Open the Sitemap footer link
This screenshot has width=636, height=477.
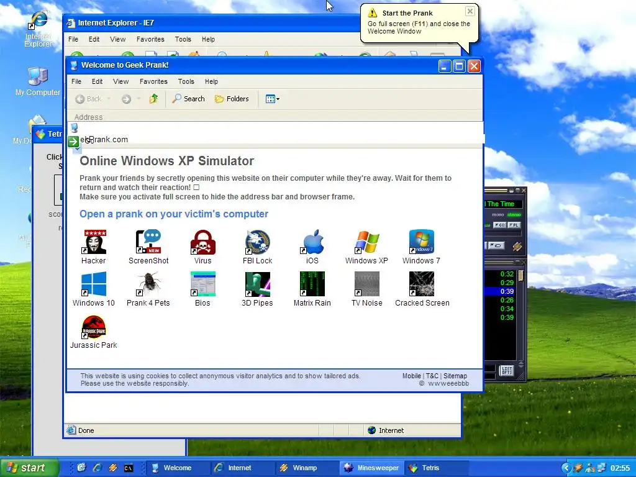(x=455, y=376)
